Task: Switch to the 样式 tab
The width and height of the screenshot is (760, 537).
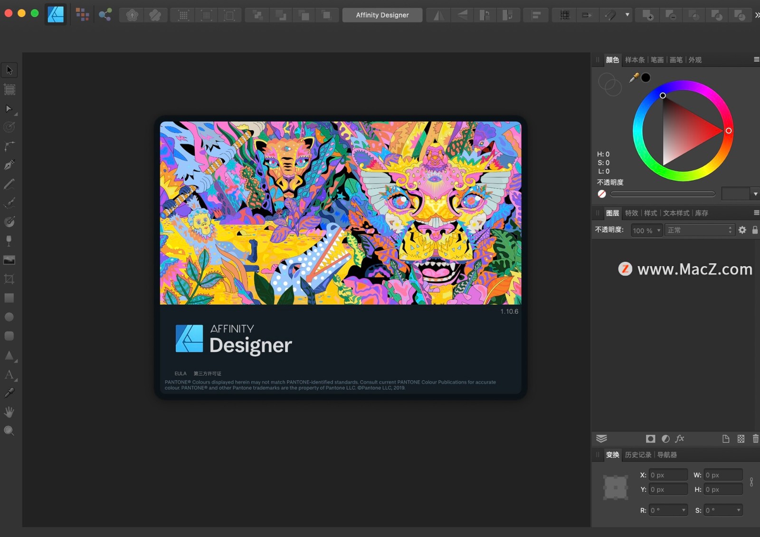Action: click(x=650, y=213)
